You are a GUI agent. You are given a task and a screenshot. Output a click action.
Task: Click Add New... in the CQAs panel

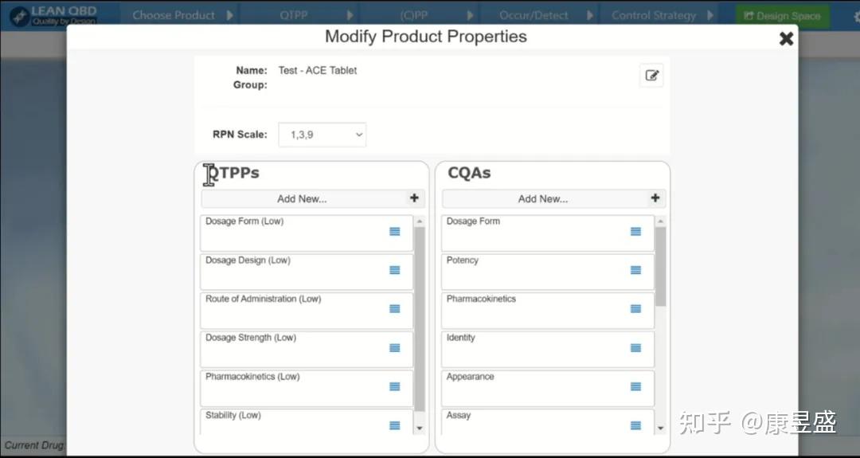coord(543,199)
